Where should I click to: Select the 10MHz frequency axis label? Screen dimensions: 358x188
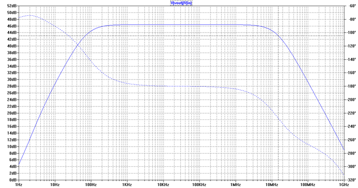coord(272,185)
